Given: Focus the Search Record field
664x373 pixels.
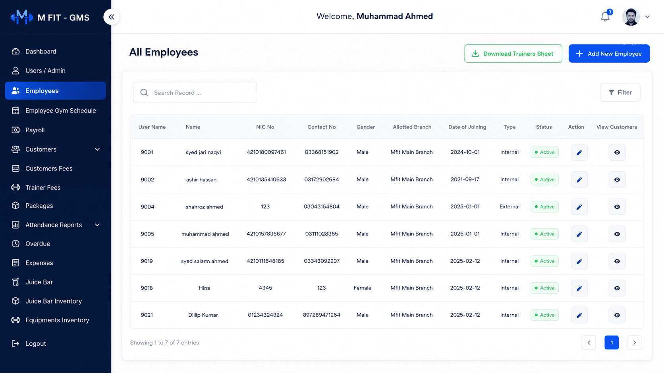Looking at the screenshot, I should click(x=195, y=92).
